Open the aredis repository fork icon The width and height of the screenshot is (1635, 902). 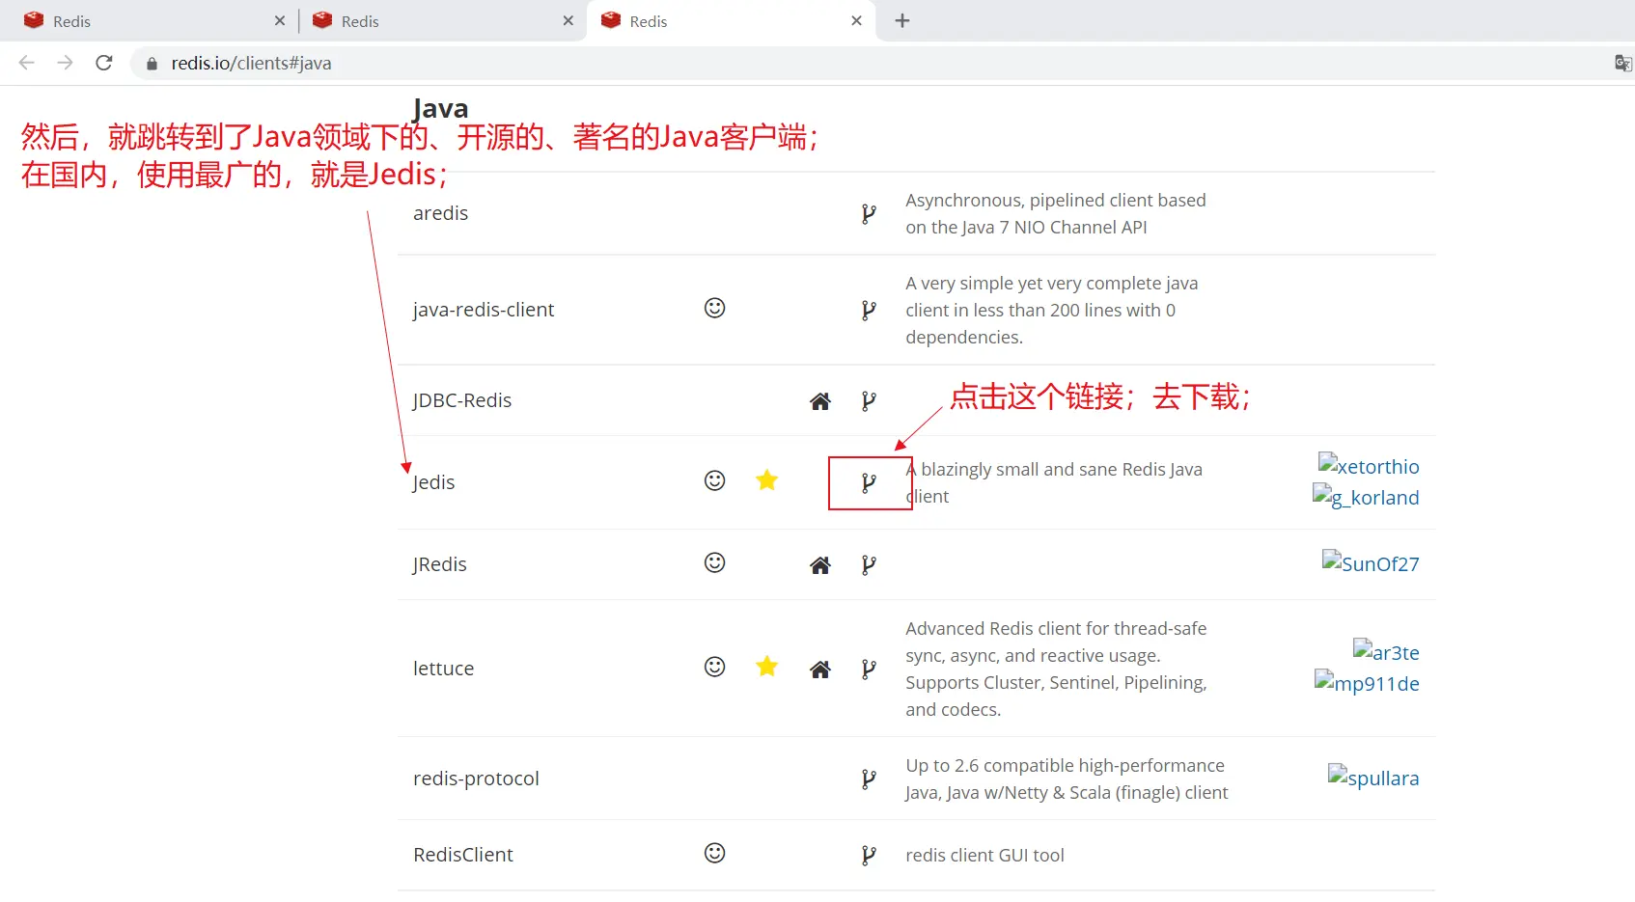pyautogui.click(x=869, y=213)
